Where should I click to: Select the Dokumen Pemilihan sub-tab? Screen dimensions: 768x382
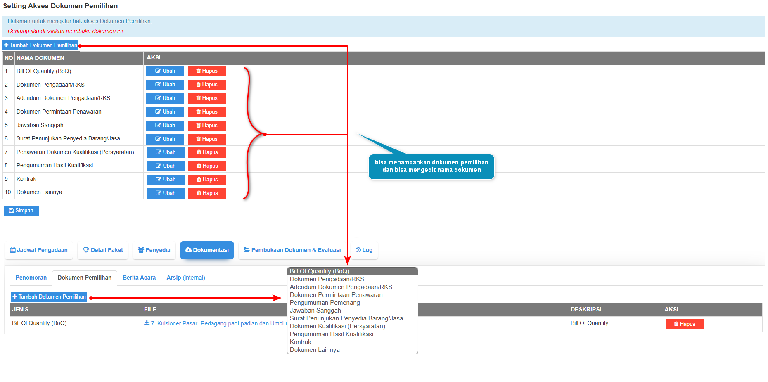(85, 278)
